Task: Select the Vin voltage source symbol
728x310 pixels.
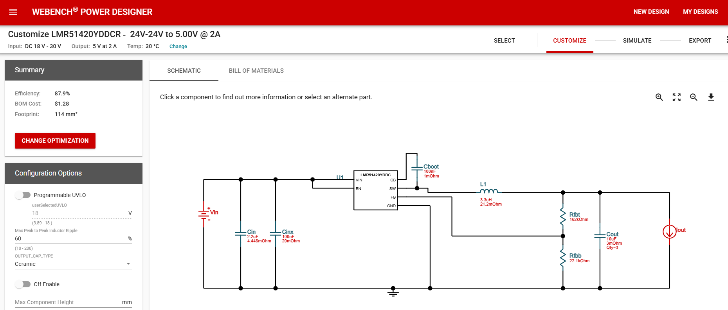Action: coord(204,214)
